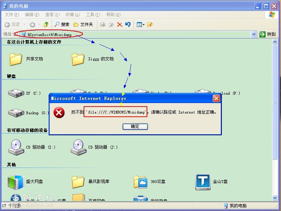Screen dimensions: 281x211
Task: Click the 转到 button
Action: (x=267, y=34)
